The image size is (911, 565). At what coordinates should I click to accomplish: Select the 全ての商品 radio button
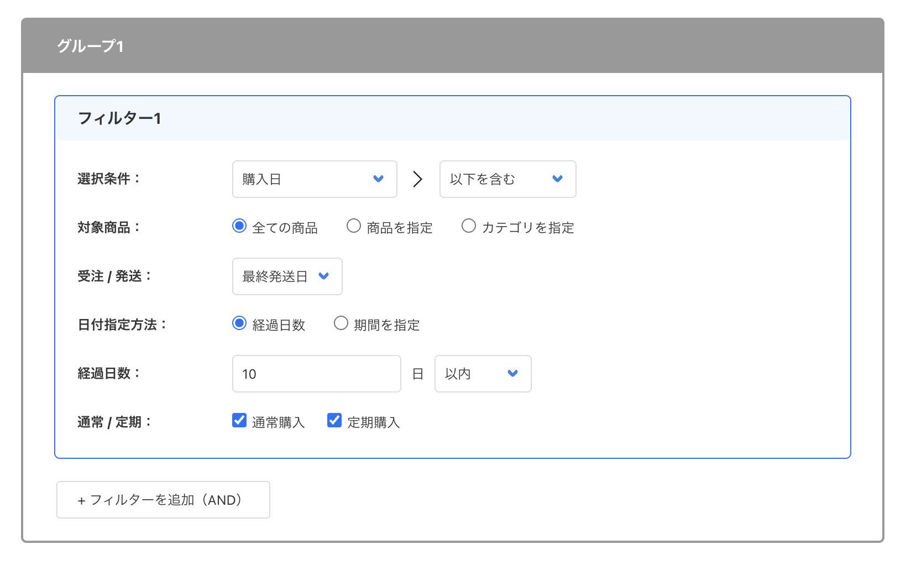tap(239, 226)
